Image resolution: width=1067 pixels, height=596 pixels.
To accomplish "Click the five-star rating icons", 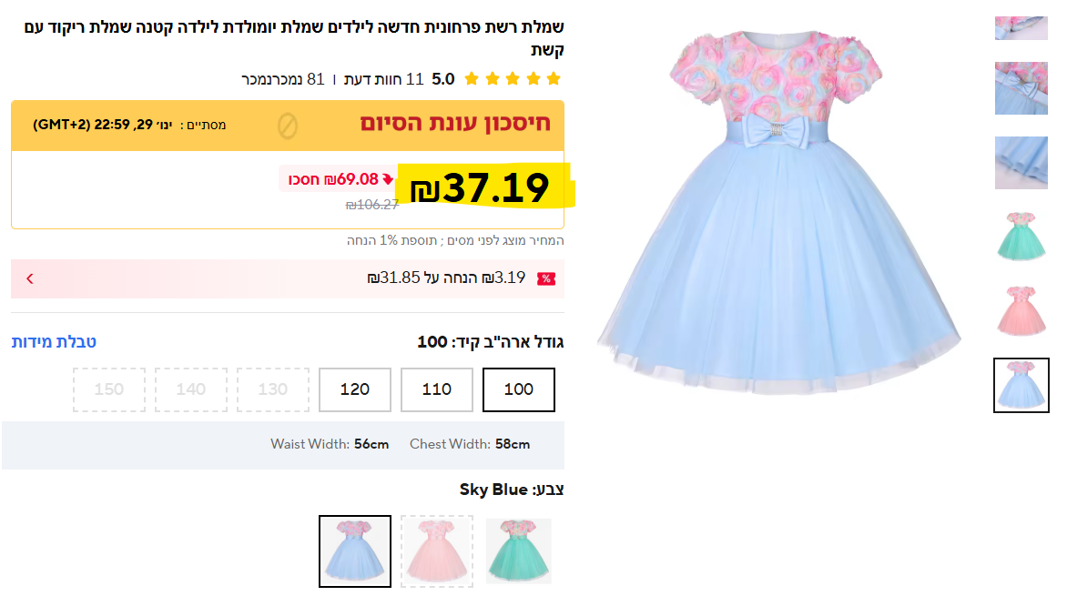I will pyautogui.click(x=513, y=79).
